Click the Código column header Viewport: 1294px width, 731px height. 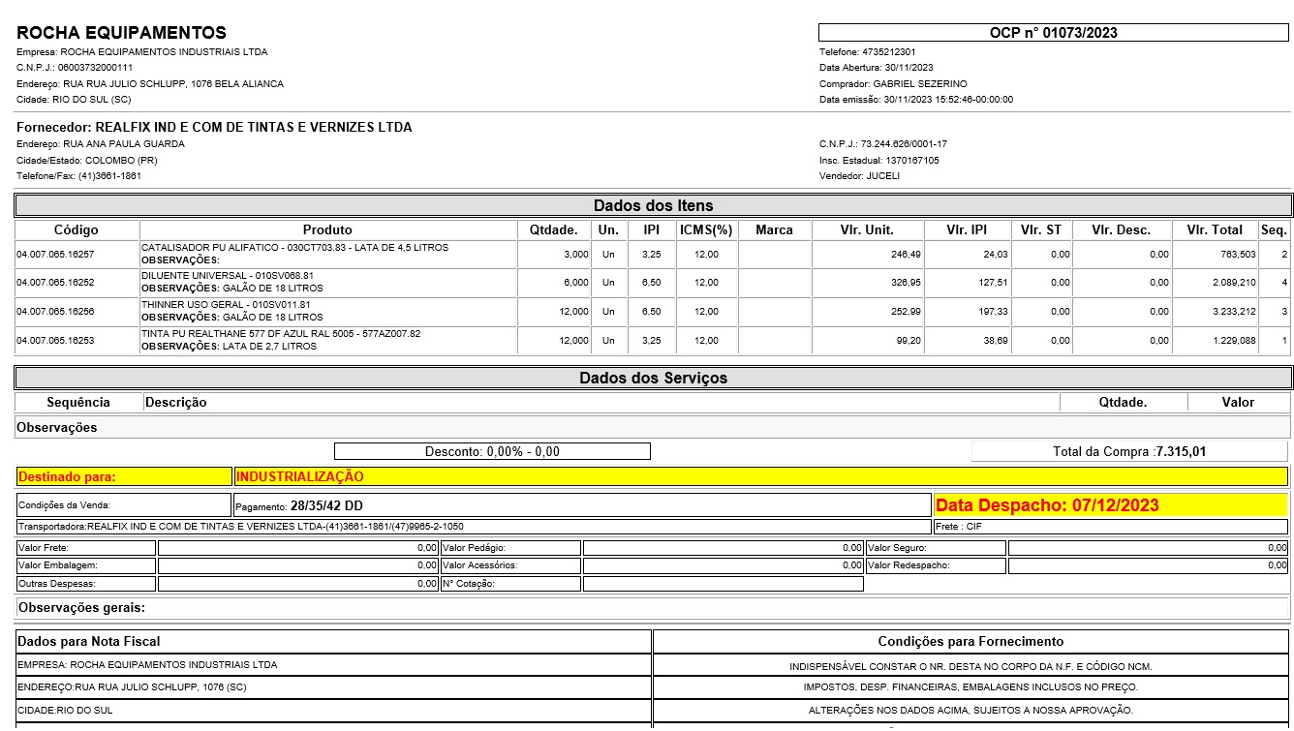click(x=77, y=230)
